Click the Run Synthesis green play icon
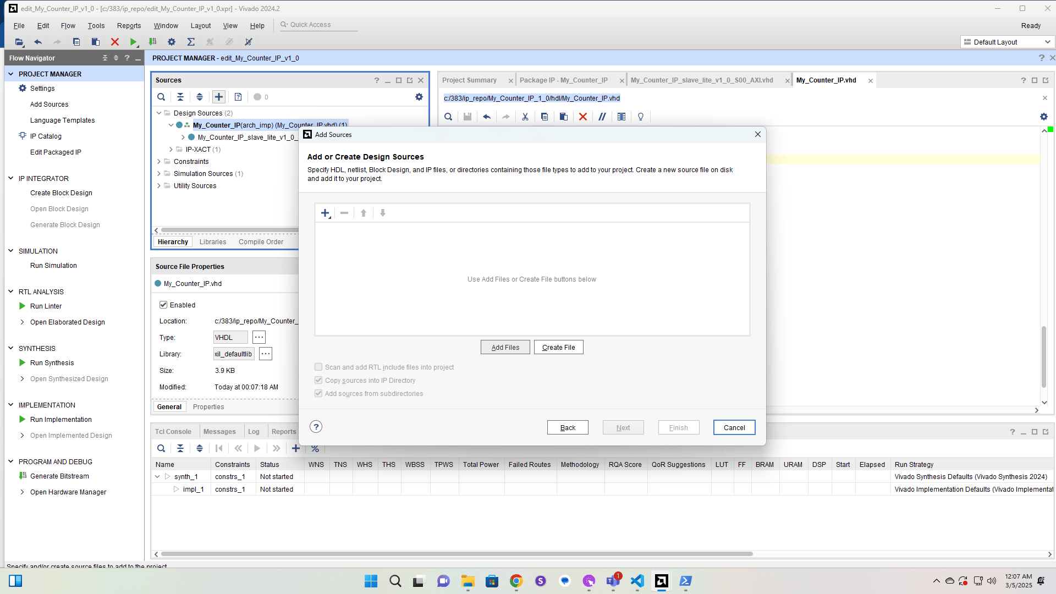This screenshot has width=1056, height=594. (x=23, y=362)
